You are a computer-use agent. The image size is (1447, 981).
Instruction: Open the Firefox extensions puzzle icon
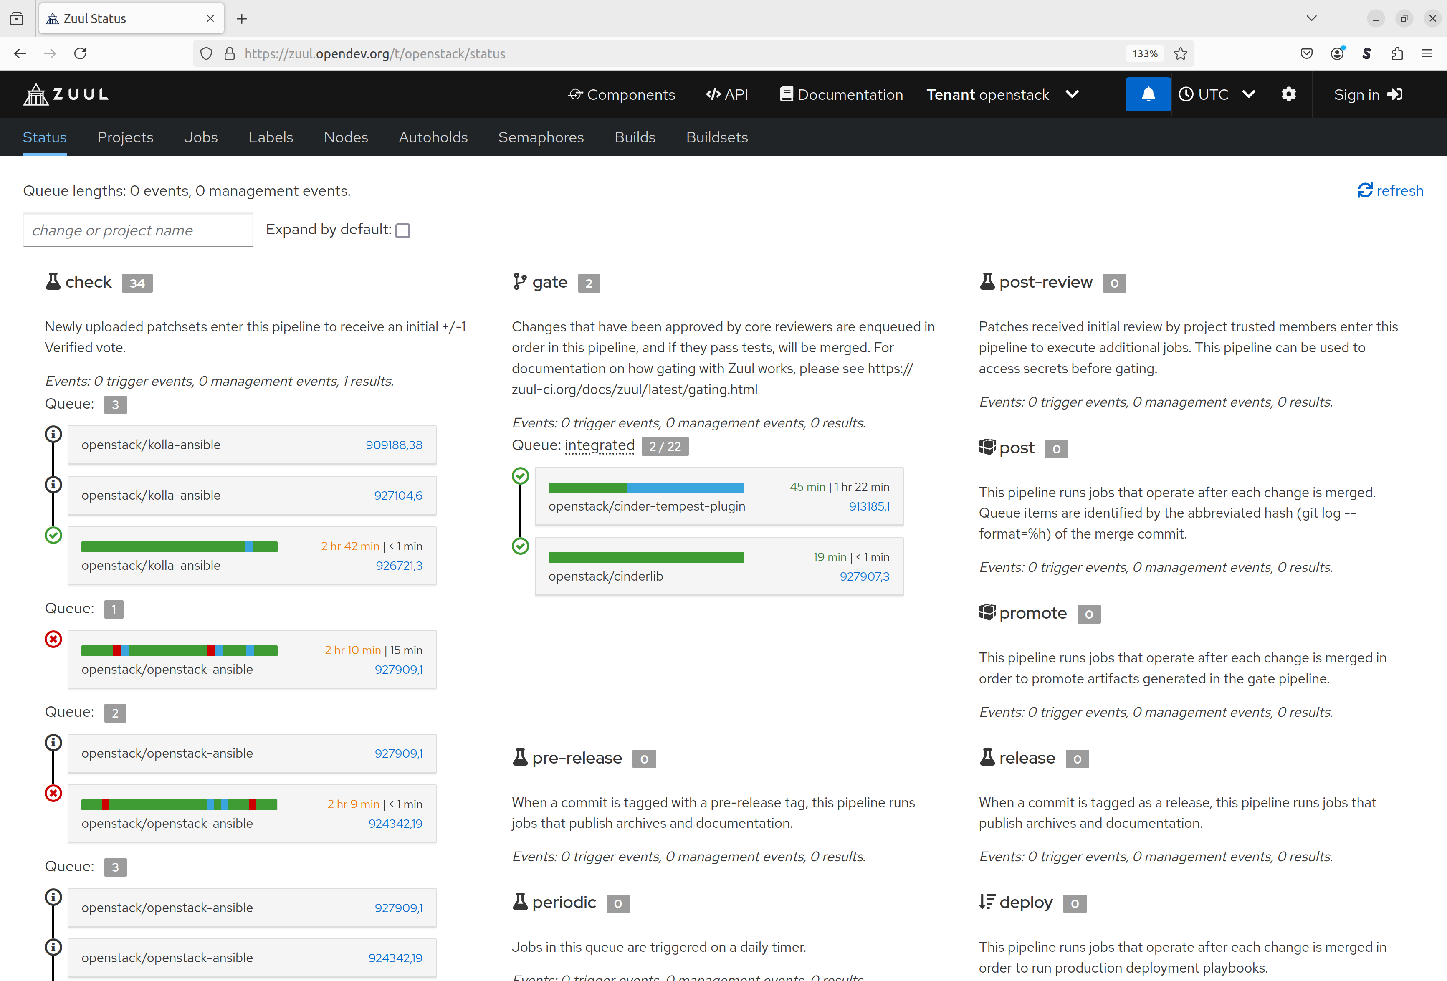pos(1396,53)
